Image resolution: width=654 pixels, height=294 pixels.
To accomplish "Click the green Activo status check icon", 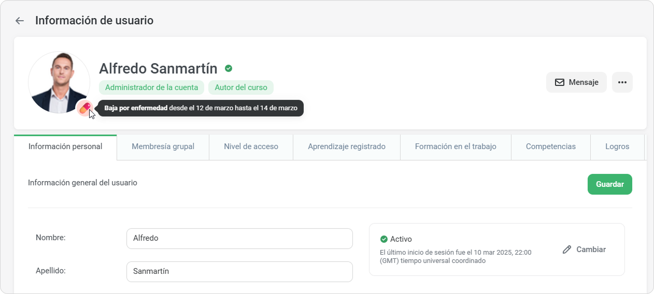I will [x=383, y=239].
